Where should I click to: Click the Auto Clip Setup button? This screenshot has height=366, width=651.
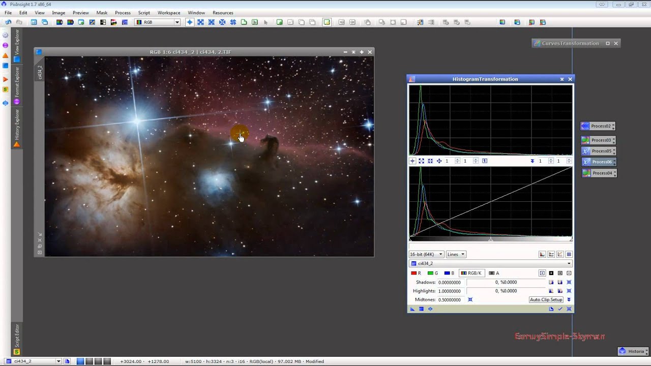pyautogui.click(x=546, y=299)
